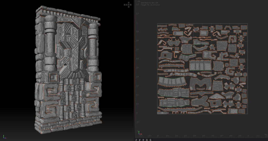Open the fourth vertical tab at the UV panel bottom

point(147,139)
